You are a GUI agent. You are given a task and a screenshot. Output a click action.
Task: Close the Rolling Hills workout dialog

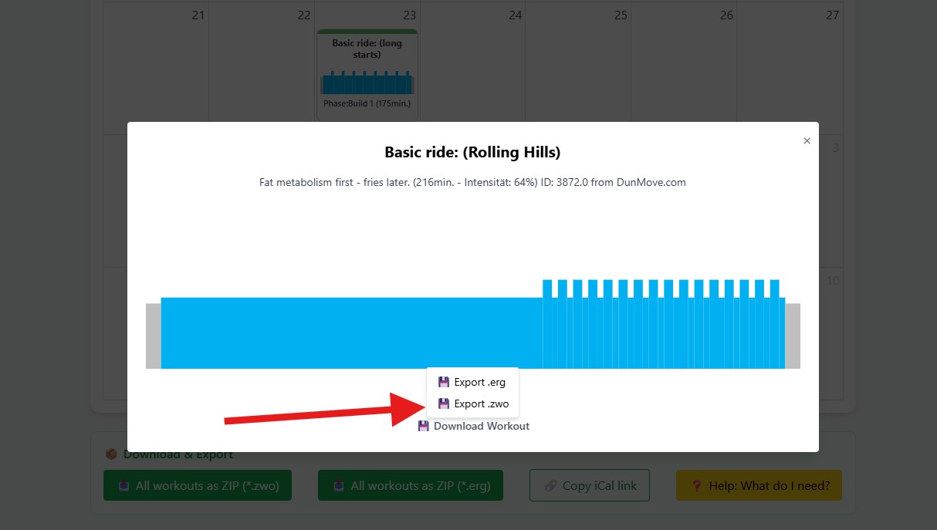click(x=807, y=141)
